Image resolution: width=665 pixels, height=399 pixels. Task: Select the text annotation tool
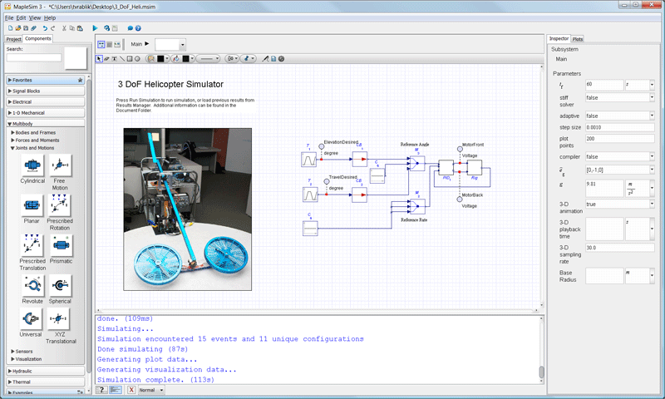113,59
